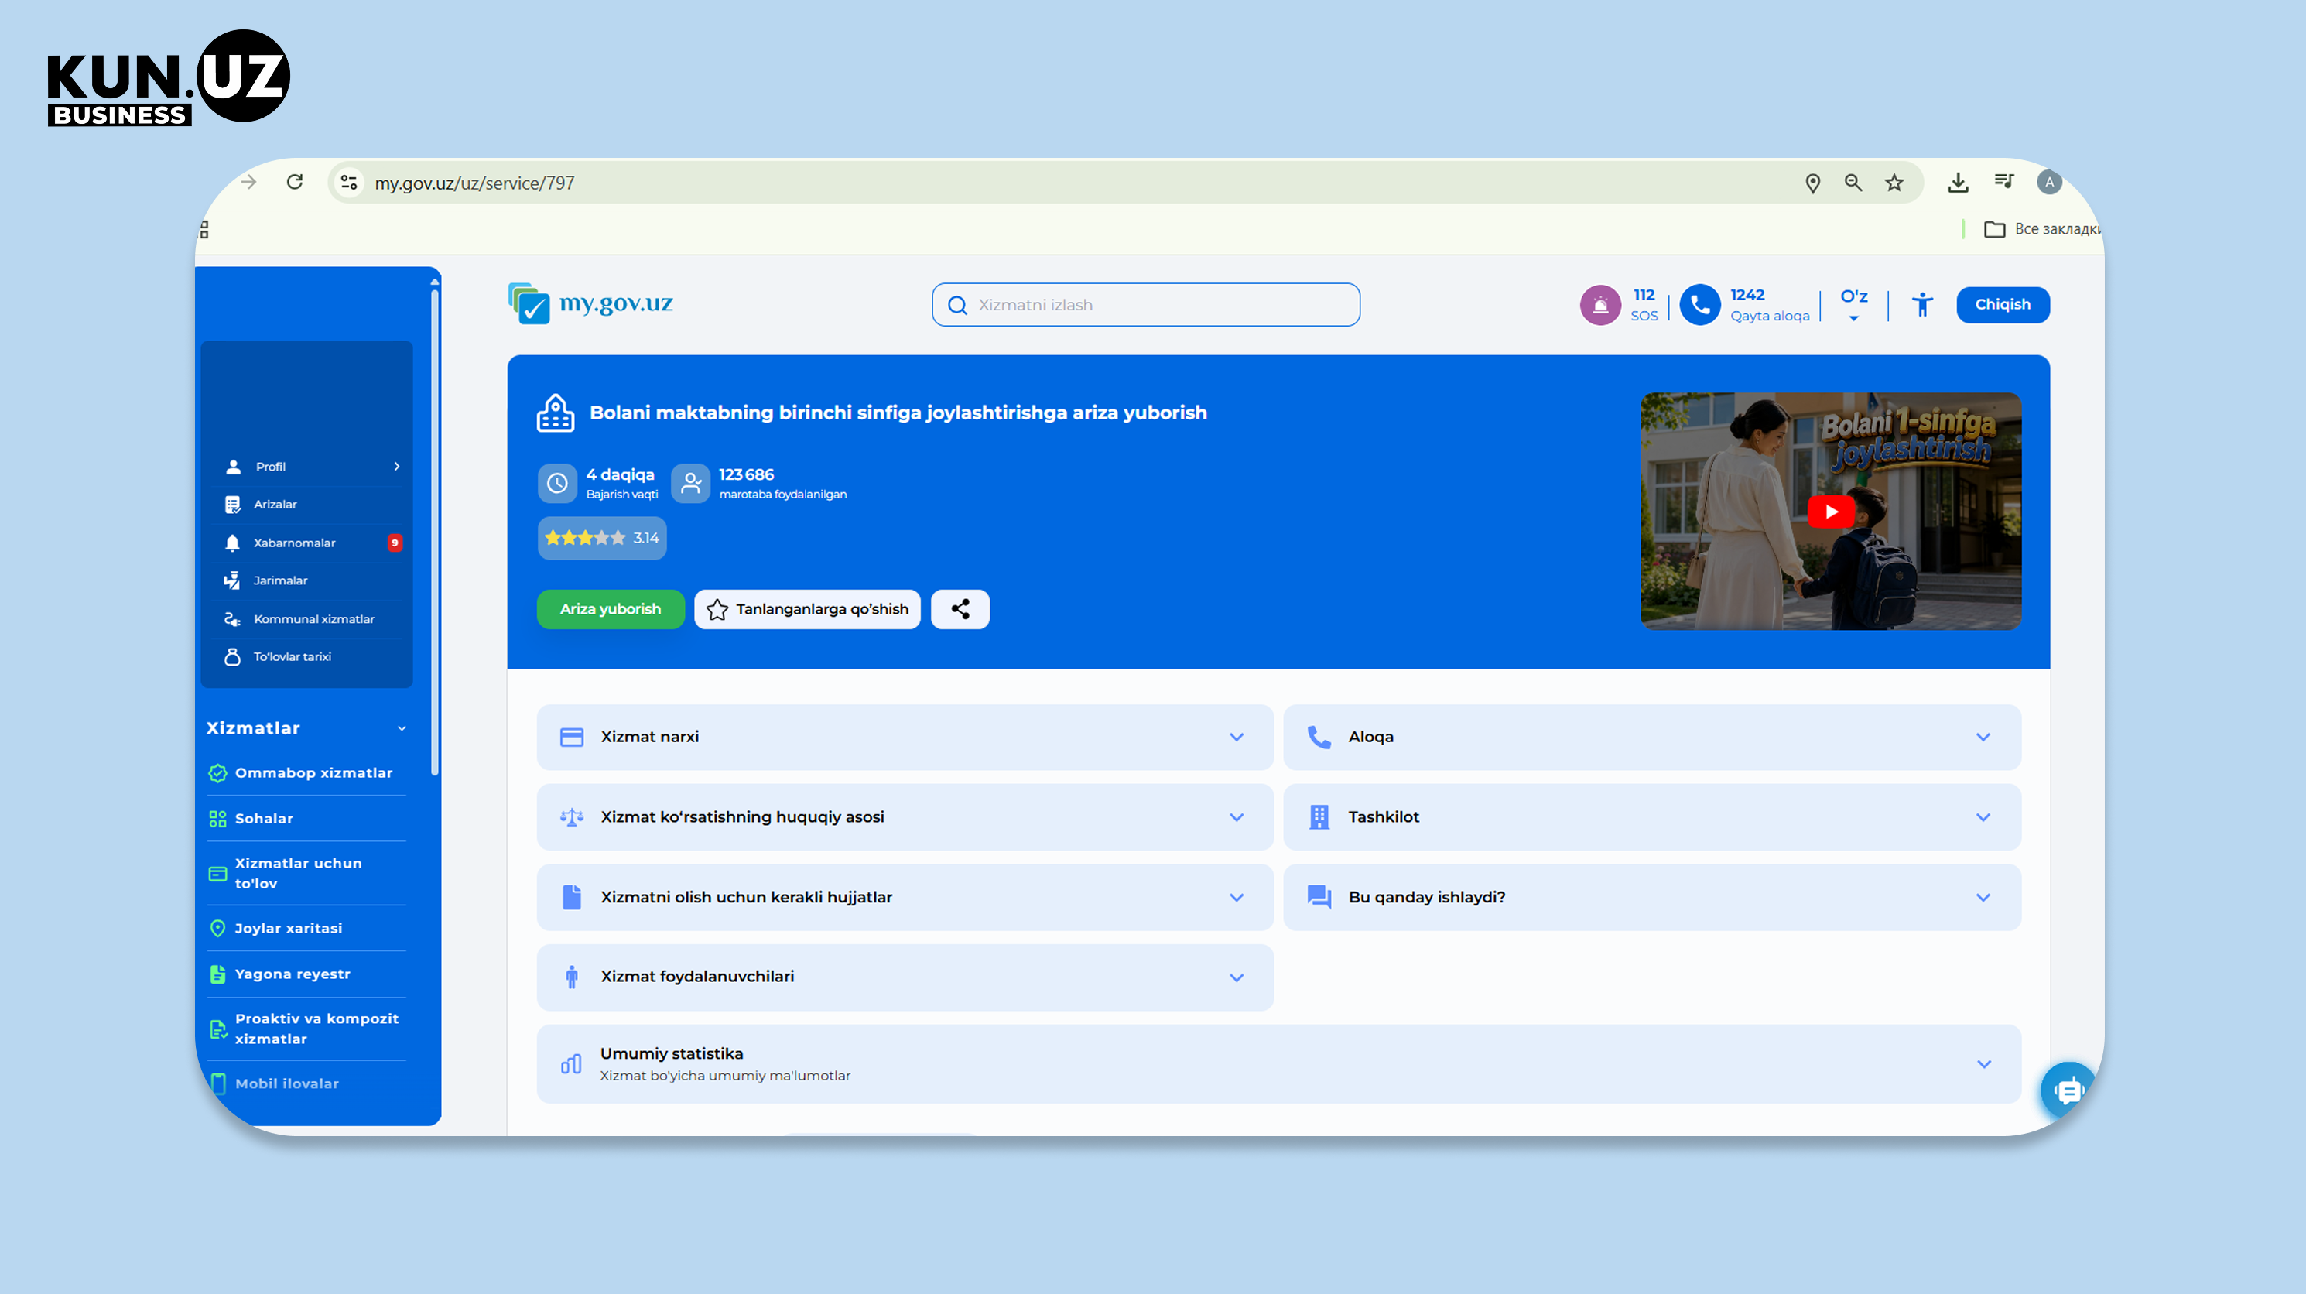Click Tanlanganlarga qo'shish button
The image size is (2306, 1294).
pos(806,609)
